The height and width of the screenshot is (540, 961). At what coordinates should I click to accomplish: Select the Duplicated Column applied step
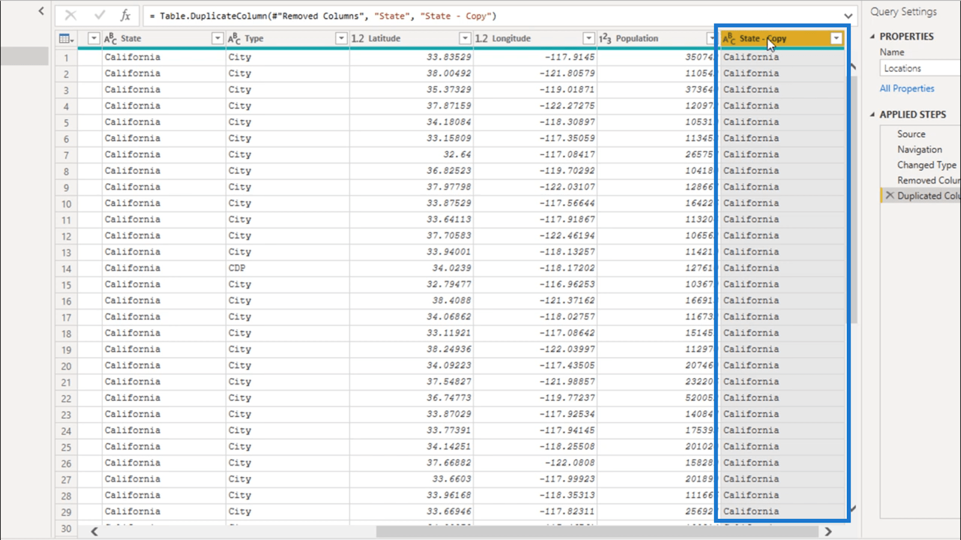pos(928,196)
